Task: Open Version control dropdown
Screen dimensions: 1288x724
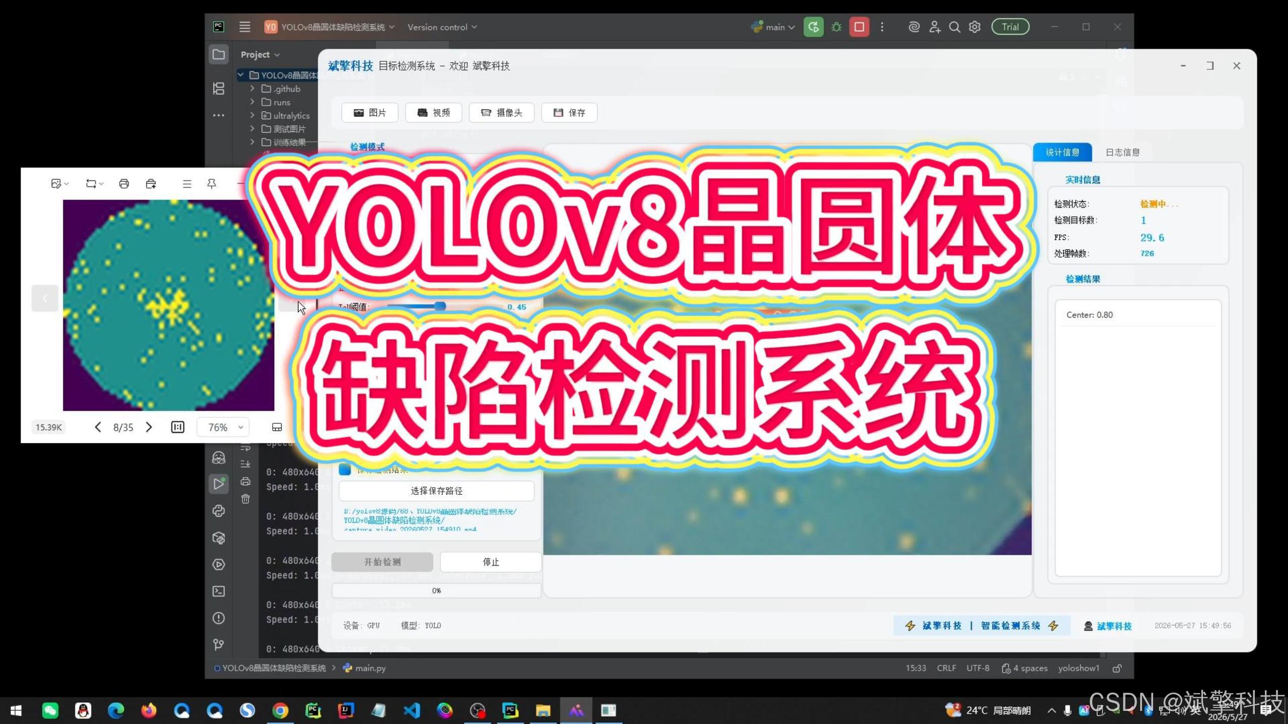Action: click(x=442, y=27)
